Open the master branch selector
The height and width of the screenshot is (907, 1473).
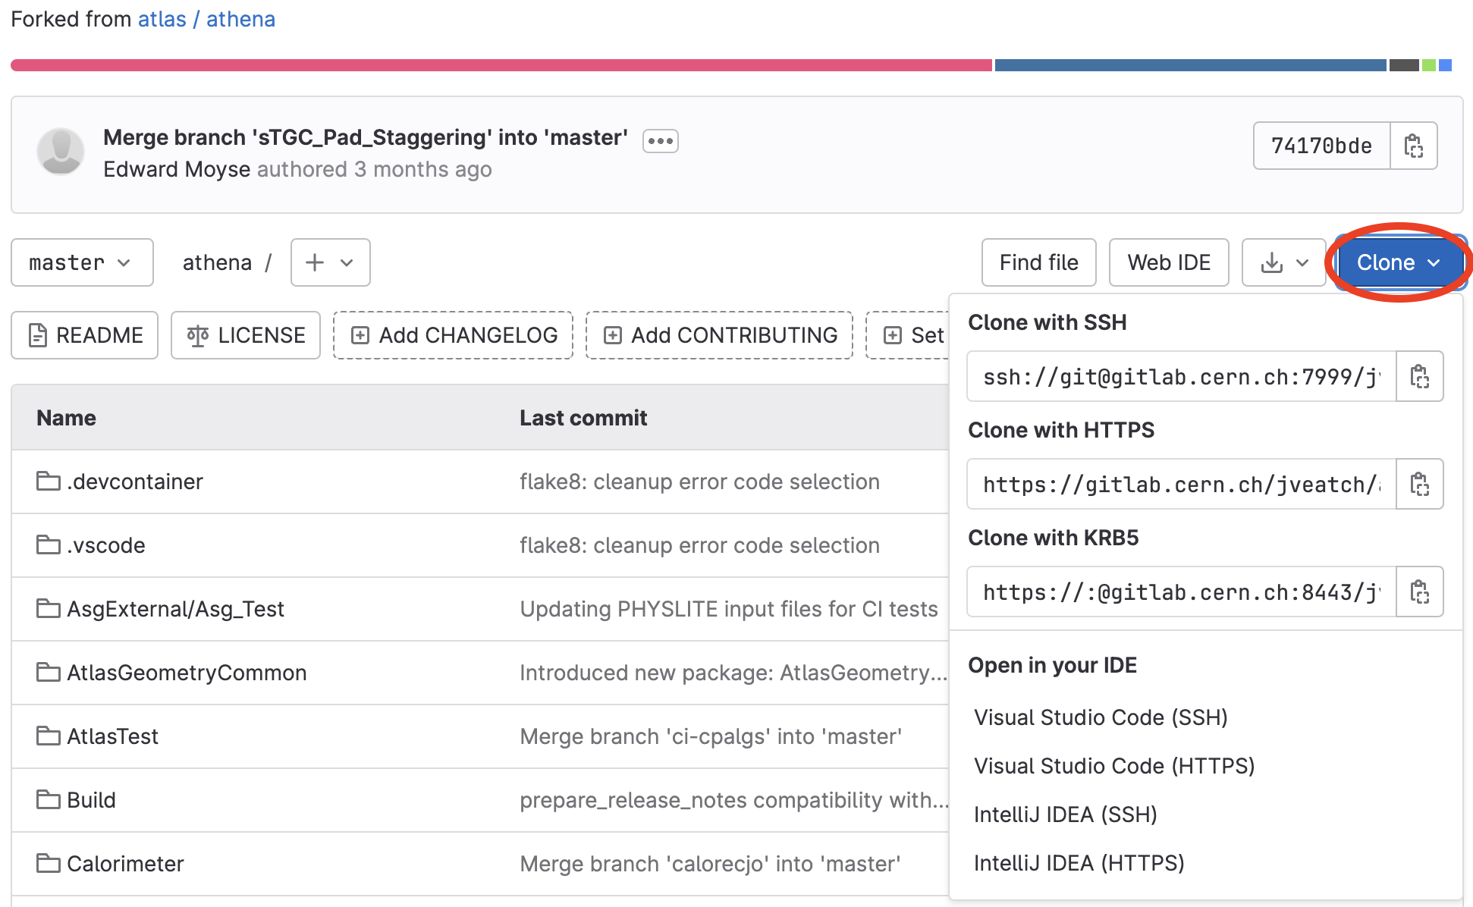pyautogui.click(x=82, y=262)
